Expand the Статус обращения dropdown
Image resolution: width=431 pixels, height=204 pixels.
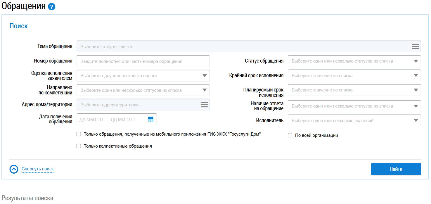pos(416,61)
